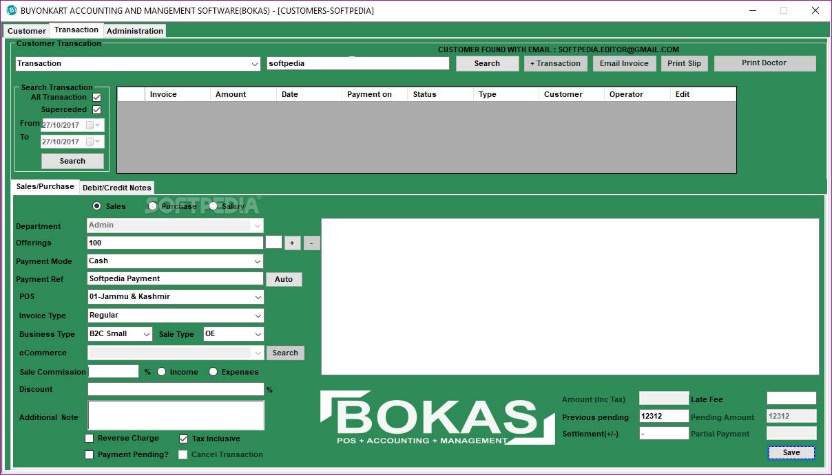Toggle the All Transaction checkbox
The image size is (832, 475).
[x=96, y=98]
